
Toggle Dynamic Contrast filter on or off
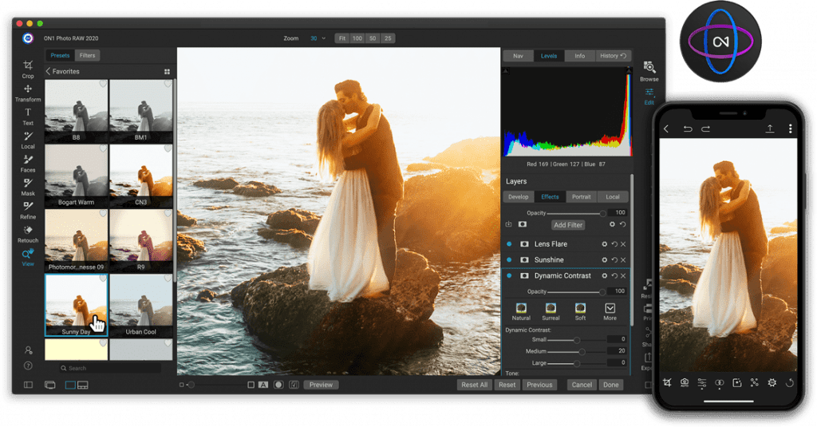click(x=509, y=276)
